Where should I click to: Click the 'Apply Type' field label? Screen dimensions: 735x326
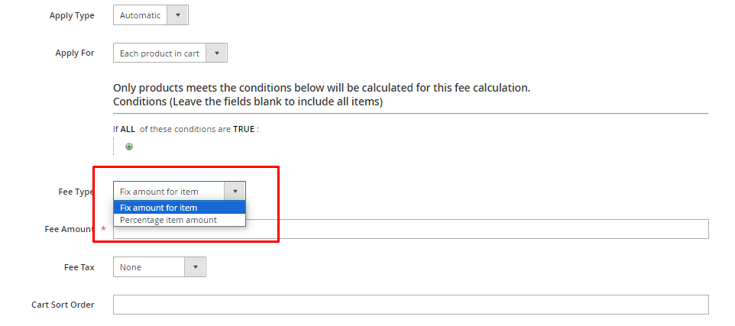pos(72,15)
